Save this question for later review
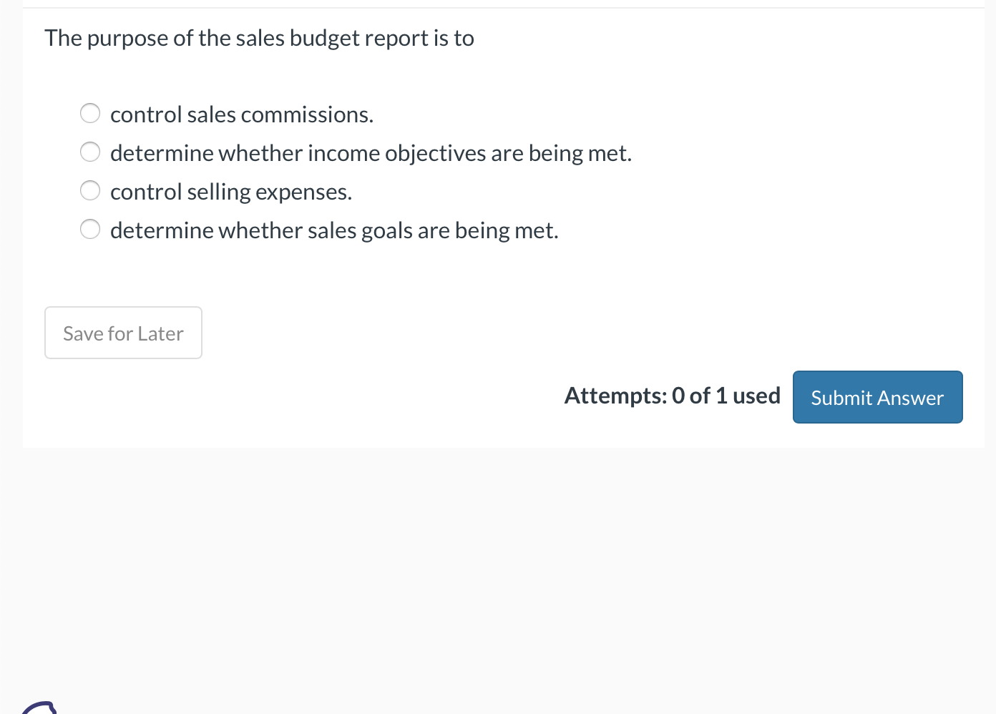This screenshot has width=996, height=714. tap(123, 333)
